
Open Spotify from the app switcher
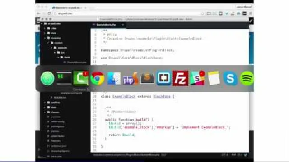pos(247,78)
